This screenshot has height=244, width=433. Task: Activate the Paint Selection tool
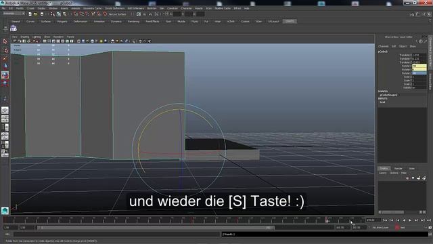click(5, 58)
